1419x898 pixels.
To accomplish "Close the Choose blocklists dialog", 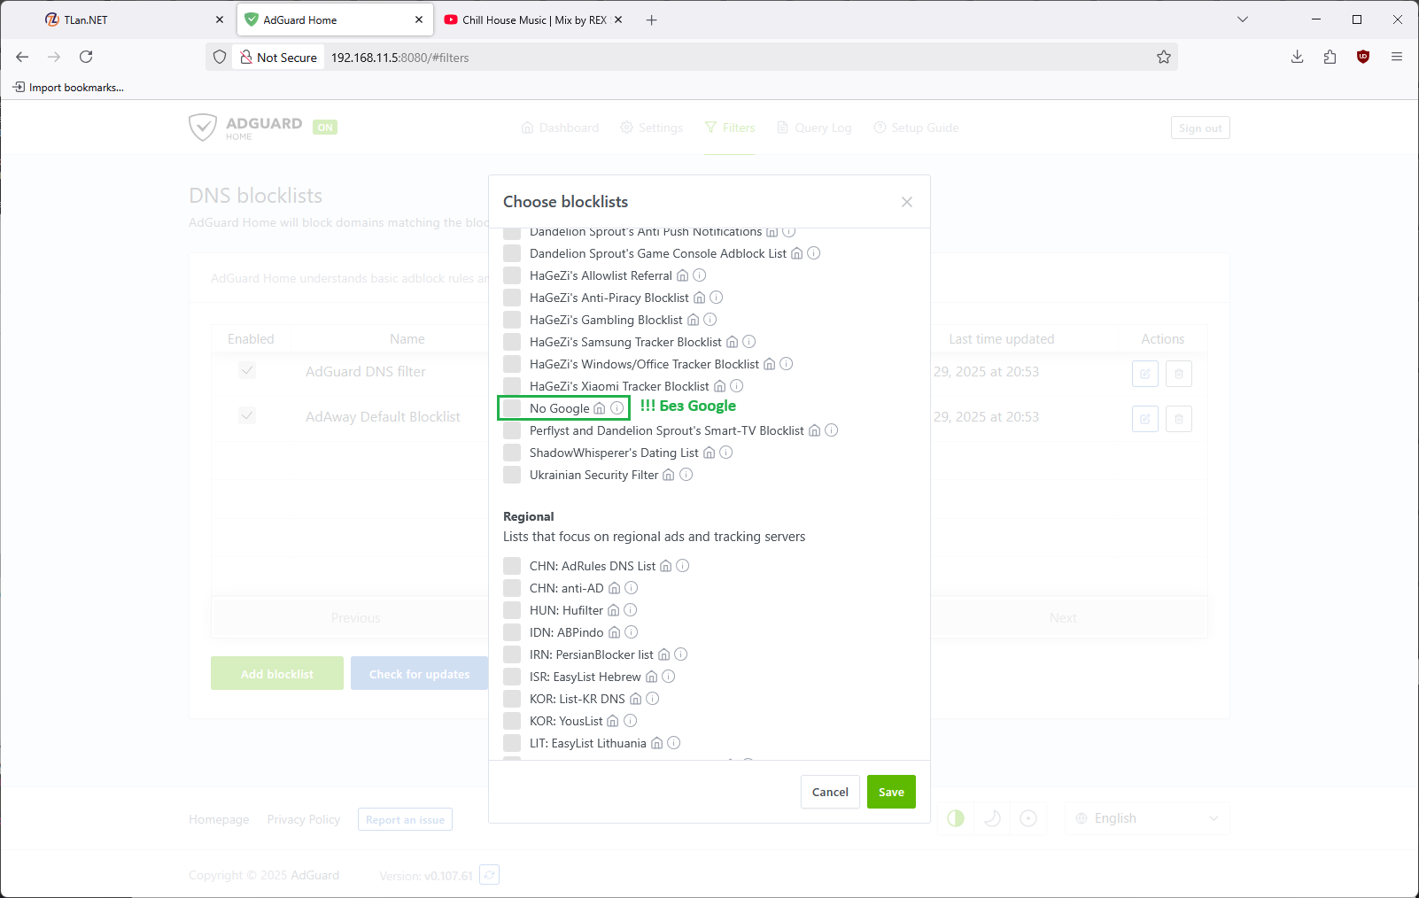I will [906, 202].
